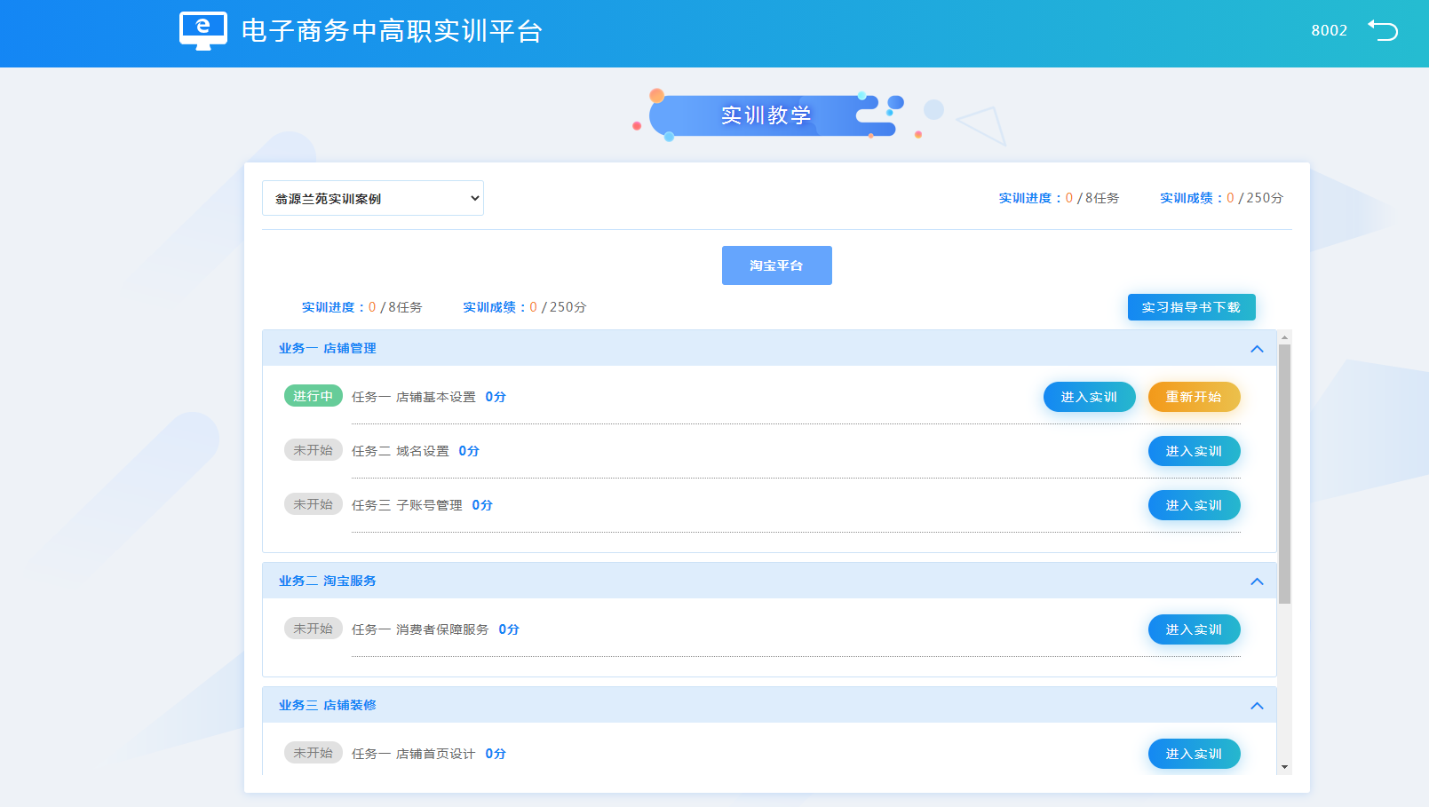Collapse the 业务二 淘宝服务 section
The height and width of the screenshot is (807, 1429).
[x=1257, y=582]
